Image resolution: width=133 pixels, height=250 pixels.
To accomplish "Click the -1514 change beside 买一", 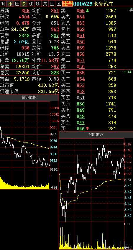I will click(x=127, y=72).
